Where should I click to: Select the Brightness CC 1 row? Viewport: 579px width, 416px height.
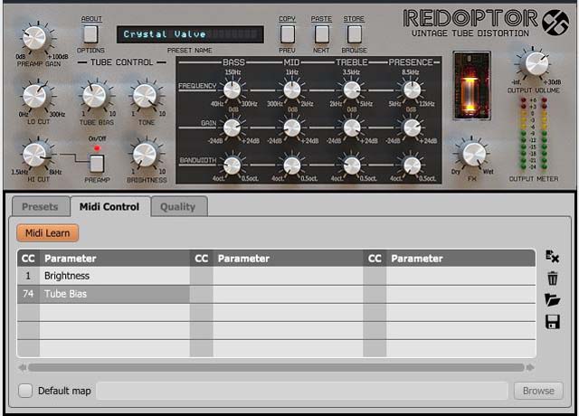point(104,276)
